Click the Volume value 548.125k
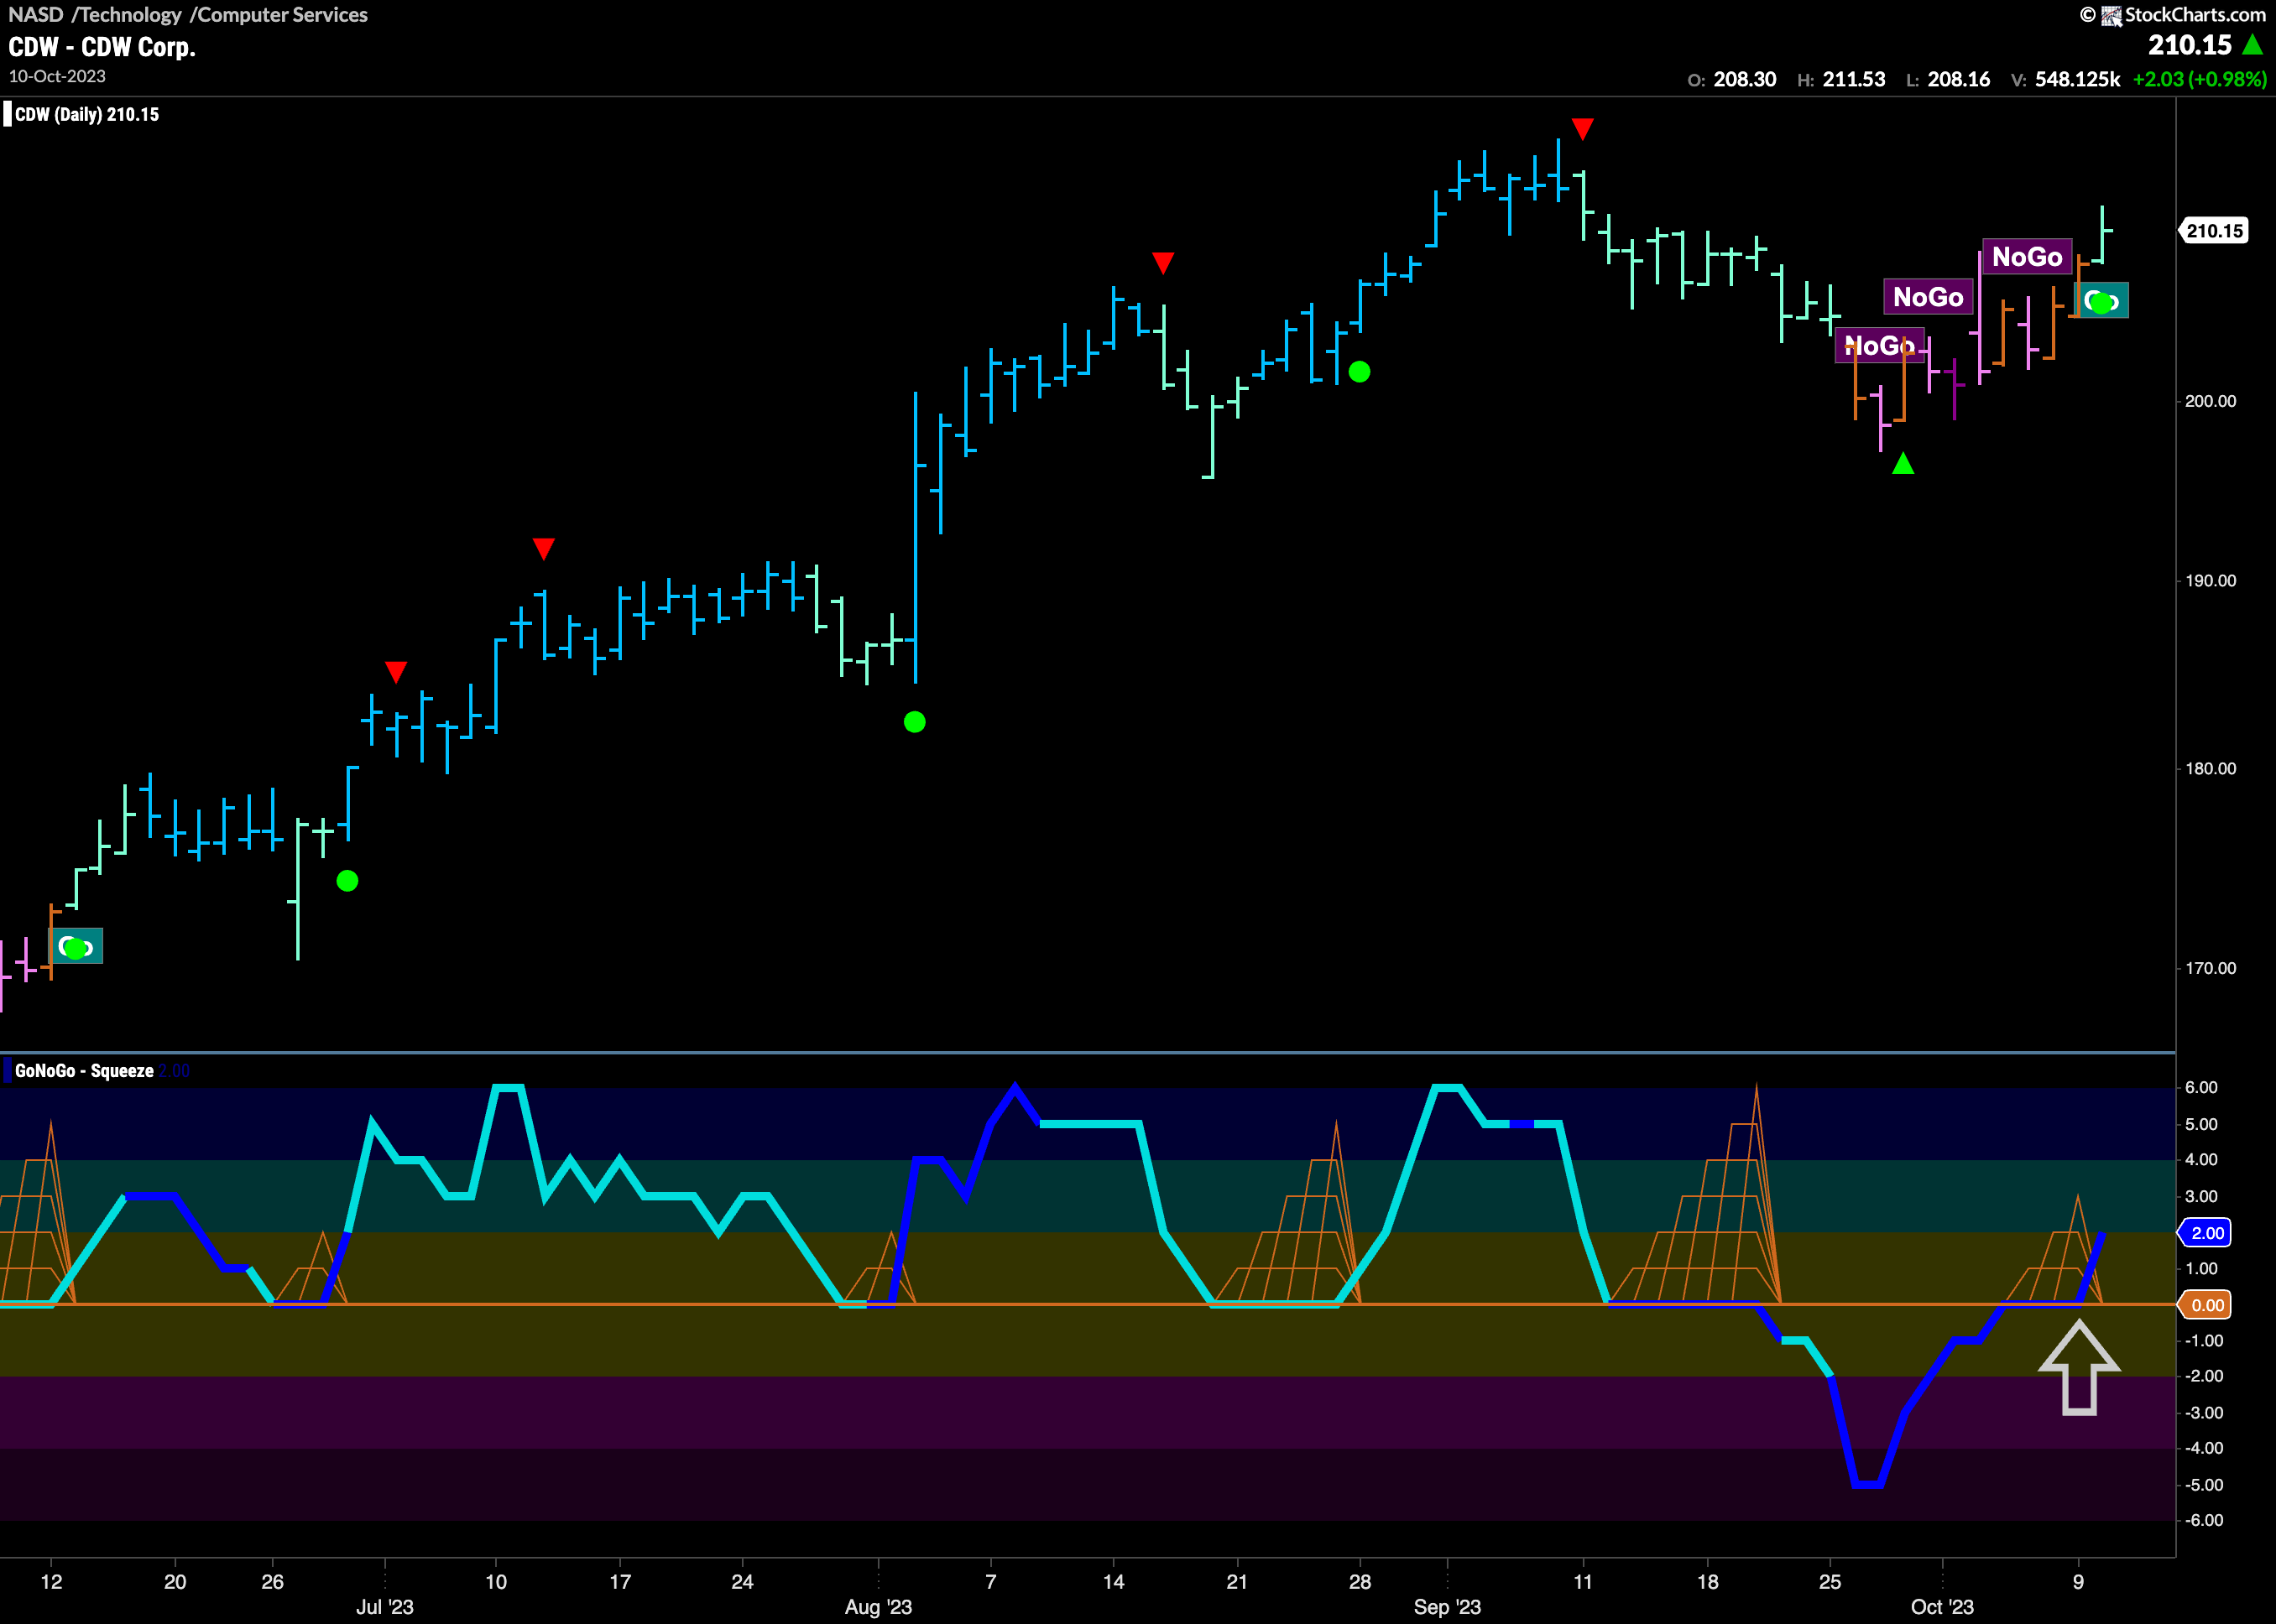The width and height of the screenshot is (2276, 1624). pos(2077,79)
